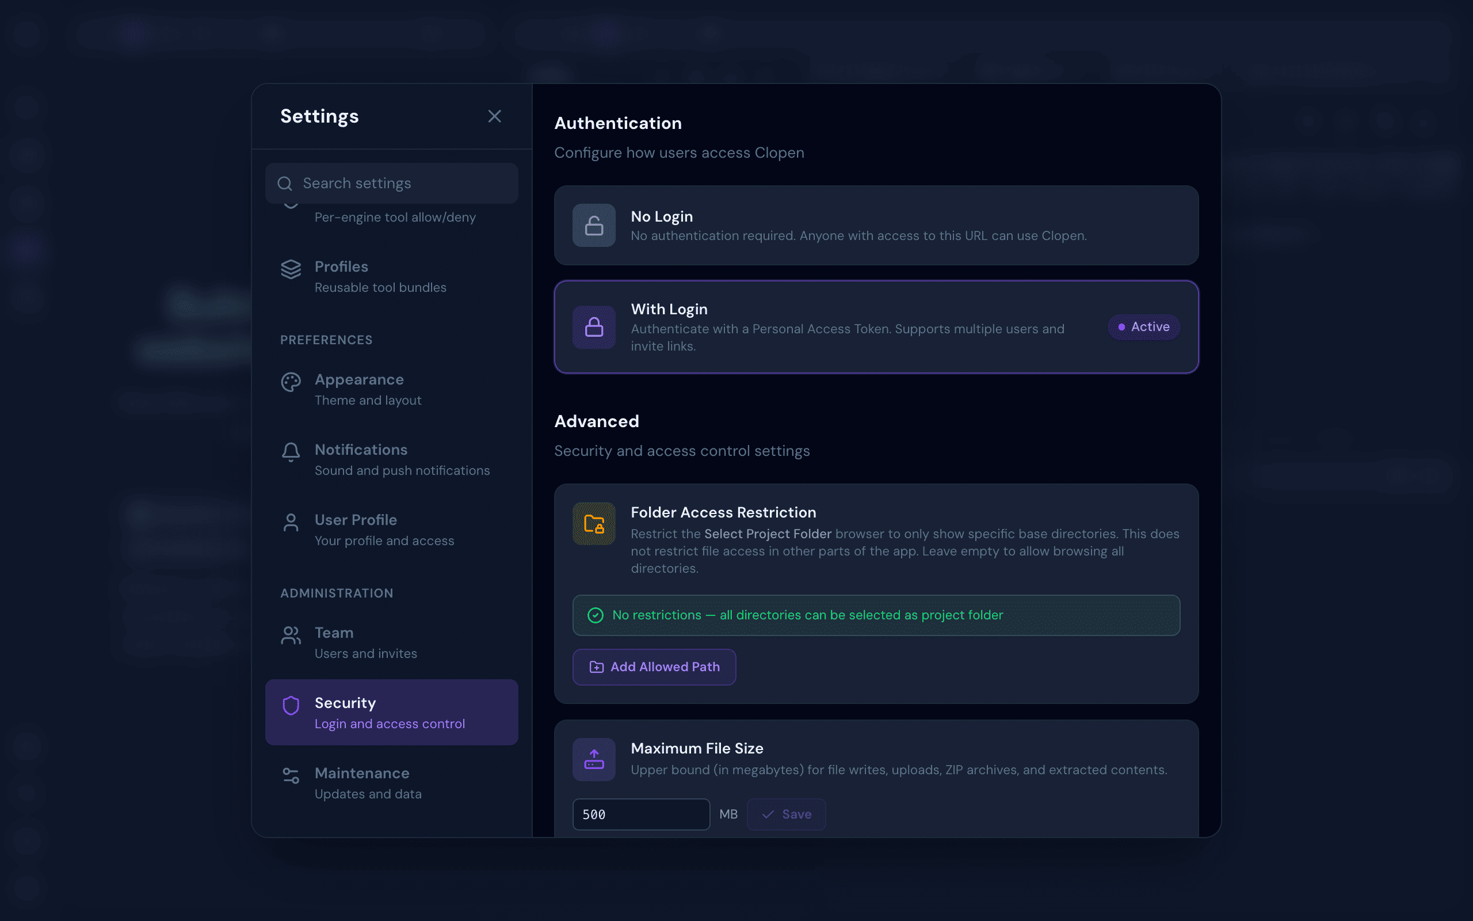
Task: Click the Notifications bell icon
Action: click(291, 452)
